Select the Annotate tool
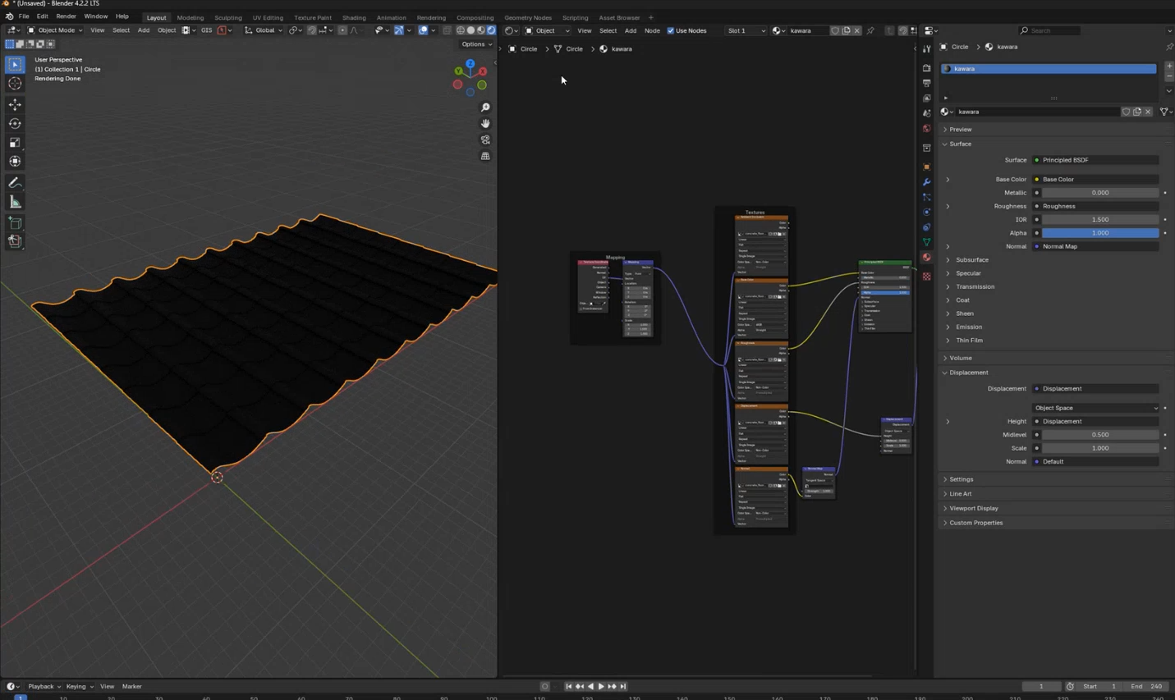1175x700 pixels. 15,183
